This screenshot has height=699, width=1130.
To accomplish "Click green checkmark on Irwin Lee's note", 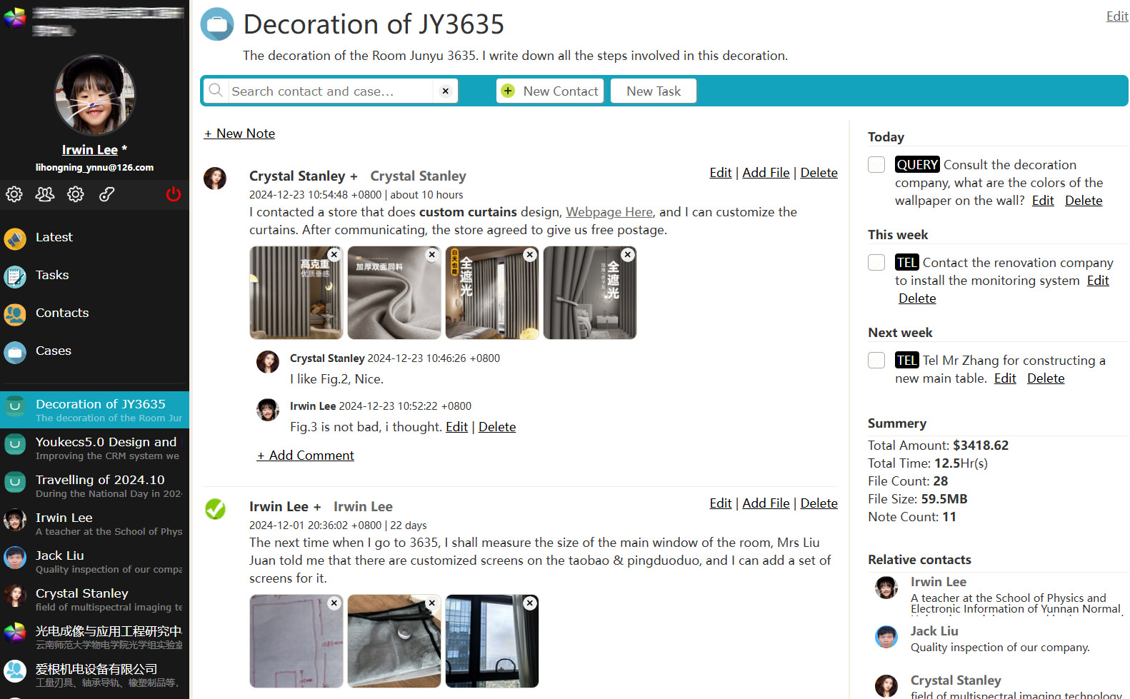I will (x=215, y=509).
